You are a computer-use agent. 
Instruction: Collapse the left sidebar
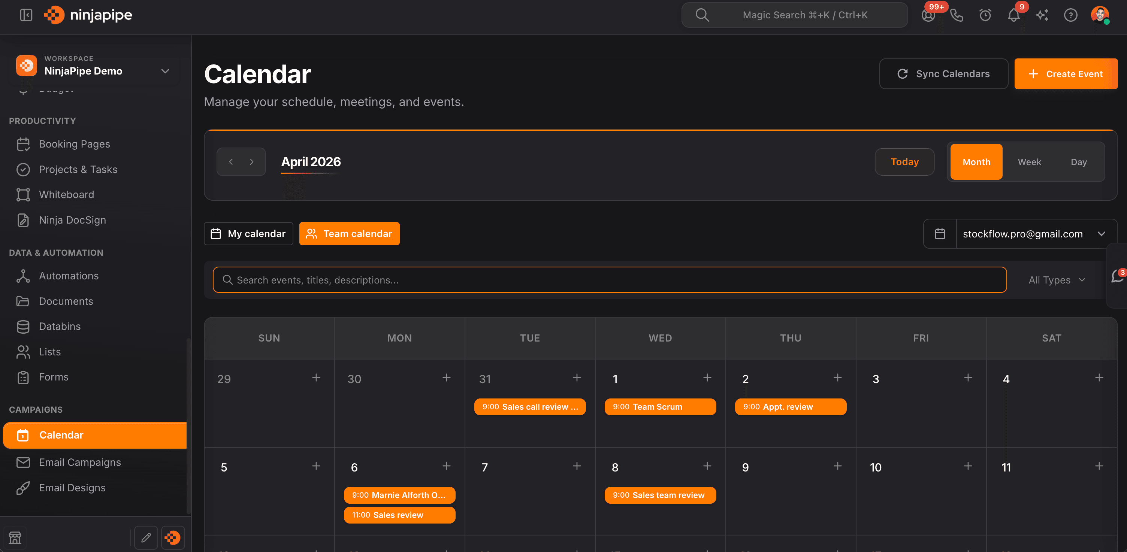coord(26,15)
